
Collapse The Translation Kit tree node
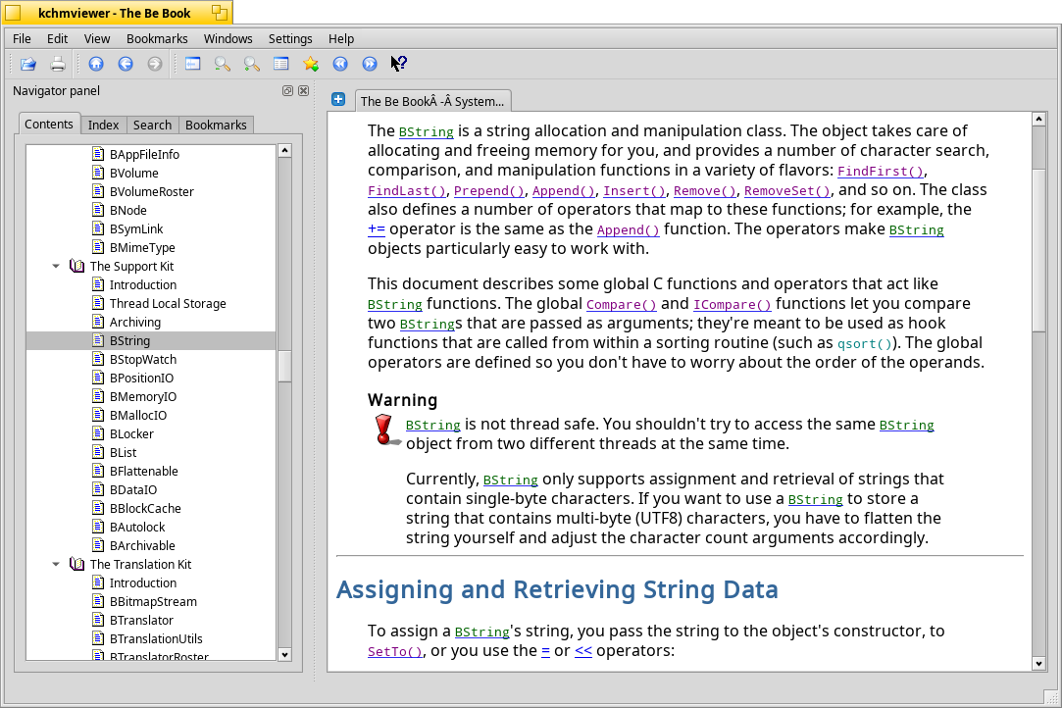(56, 565)
